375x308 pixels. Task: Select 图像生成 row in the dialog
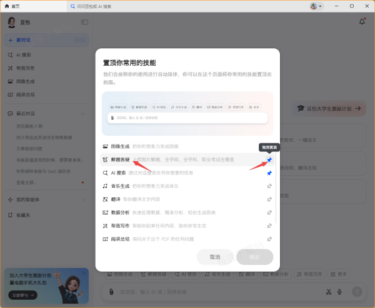tap(187, 146)
